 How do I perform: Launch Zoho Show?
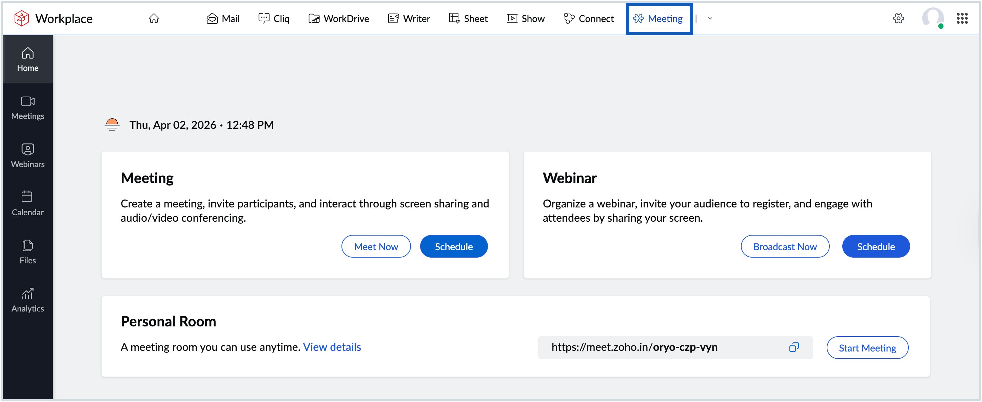click(526, 18)
